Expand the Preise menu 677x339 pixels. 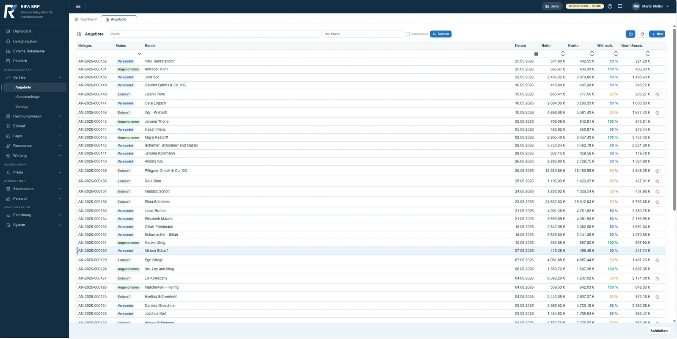tap(34, 172)
